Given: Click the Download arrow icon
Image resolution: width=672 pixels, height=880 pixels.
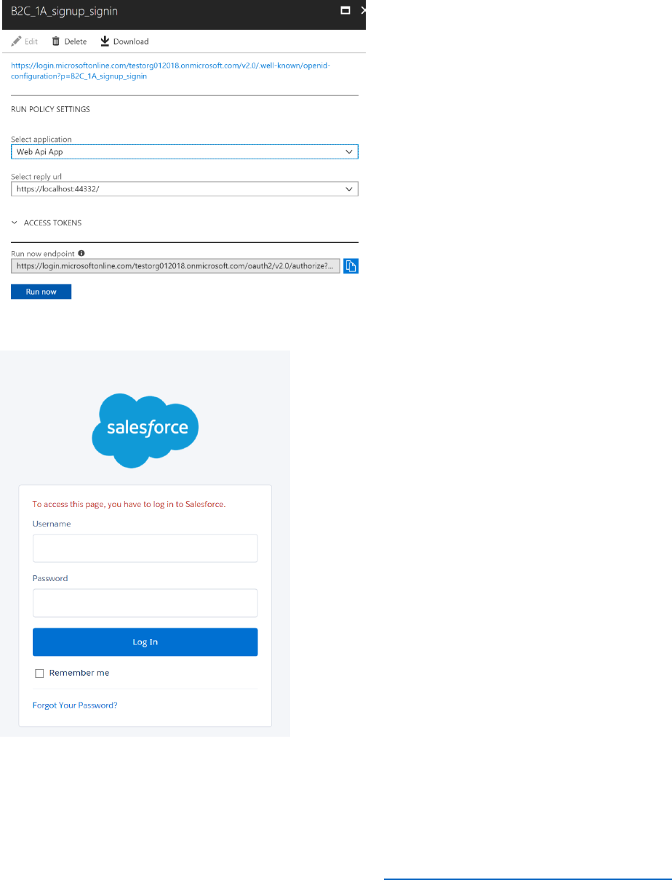Looking at the screenshot, I should click(x=105, y=41).
